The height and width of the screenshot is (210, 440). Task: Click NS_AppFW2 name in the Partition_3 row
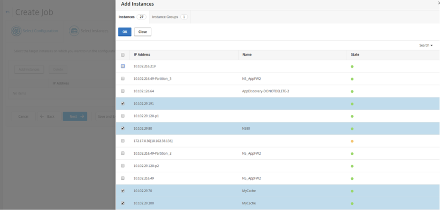pos(252,79)
